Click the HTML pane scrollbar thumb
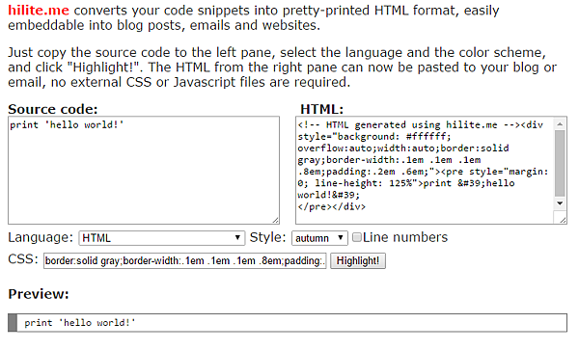 pyautogui.click(x=560, y=163)
